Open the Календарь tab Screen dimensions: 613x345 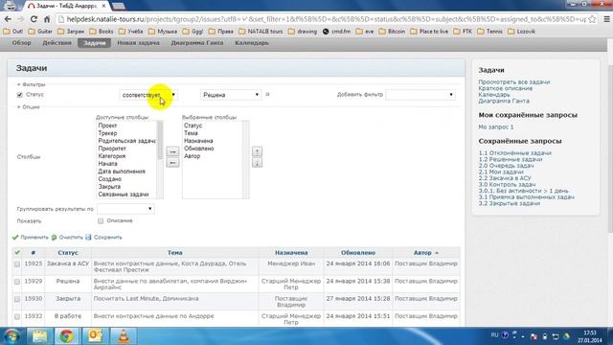[x=251, y=43]
